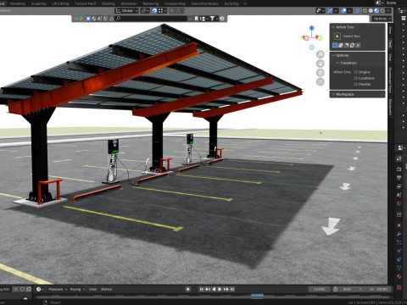Toggle auto keying record button

[x=188, y=290]
